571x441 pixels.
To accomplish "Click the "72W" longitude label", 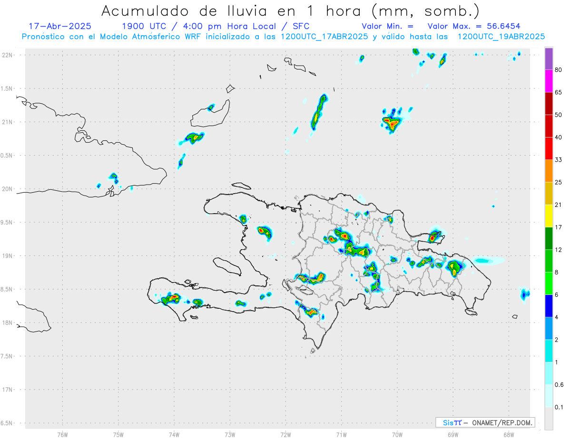I will pos(285,434).
